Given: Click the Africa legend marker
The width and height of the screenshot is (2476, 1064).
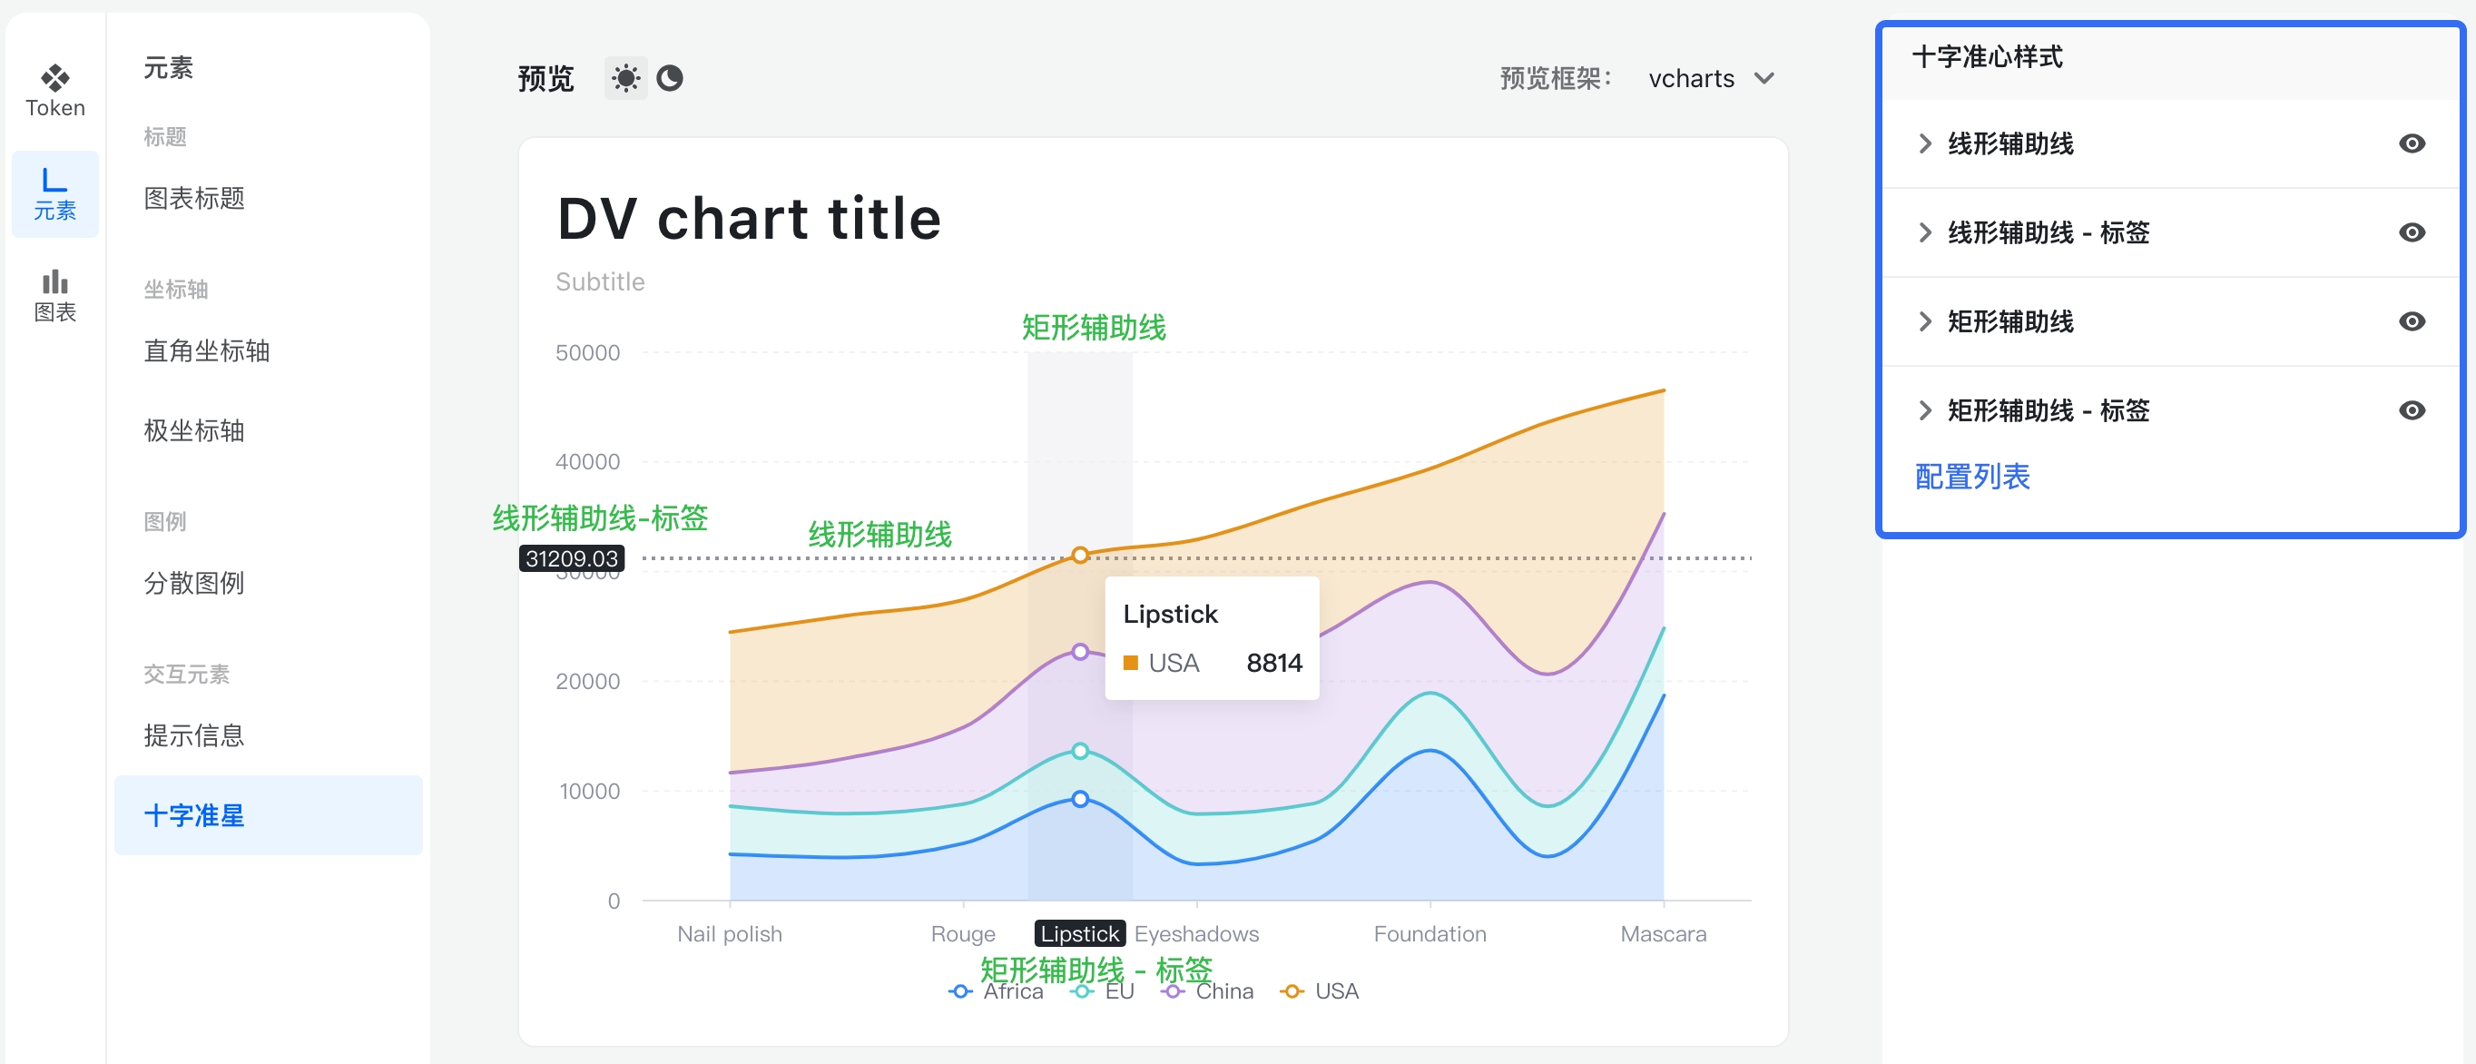Looking at the screenshot, I should coord(959,991).
